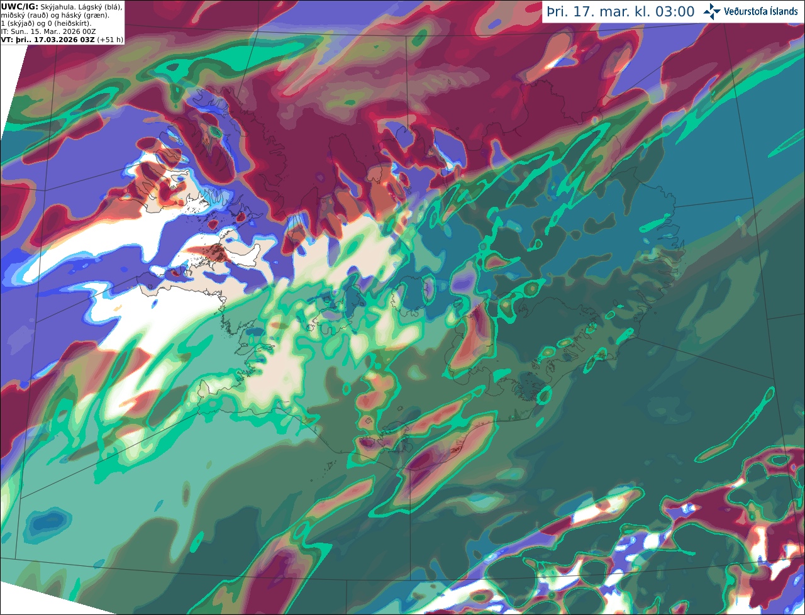The width and height of the screenshot is (805, 615).
Task: Click the bold 'UWC/IG:' legend heading
Action: click(19, 6)
